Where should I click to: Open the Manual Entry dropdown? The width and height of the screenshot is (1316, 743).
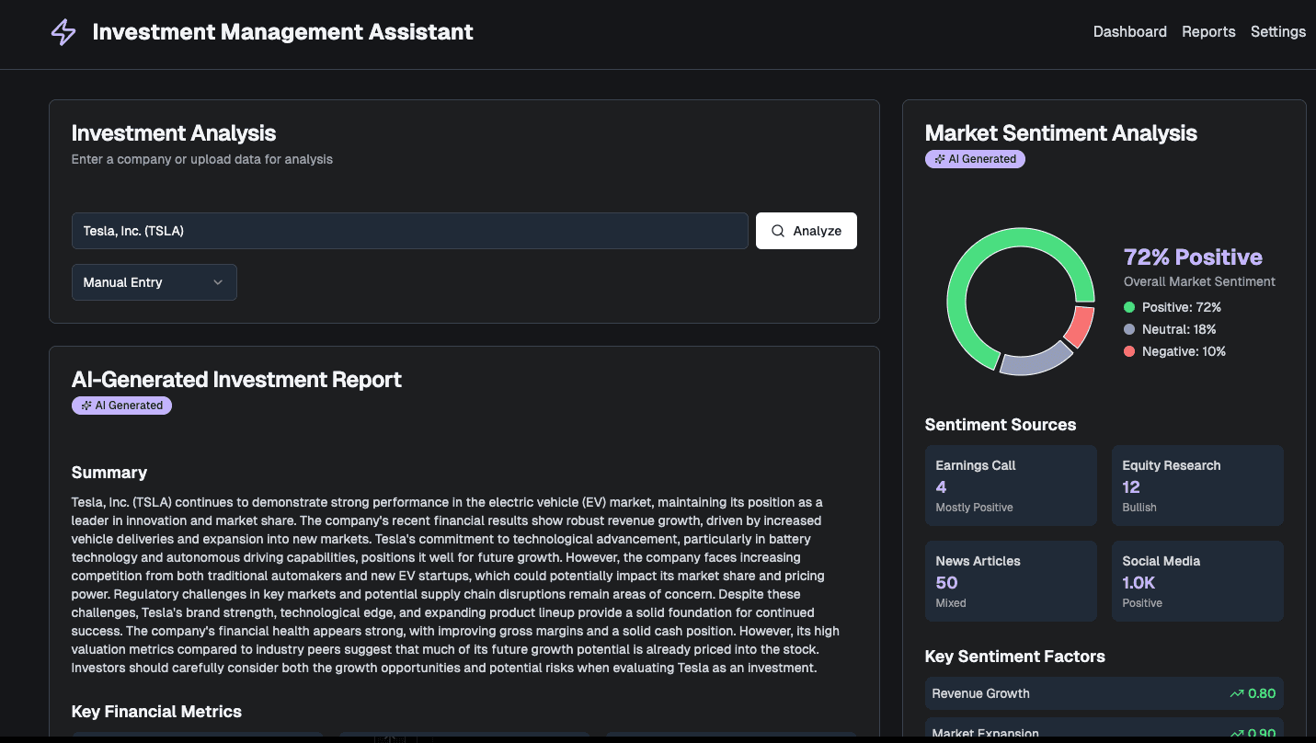point(154,282)
